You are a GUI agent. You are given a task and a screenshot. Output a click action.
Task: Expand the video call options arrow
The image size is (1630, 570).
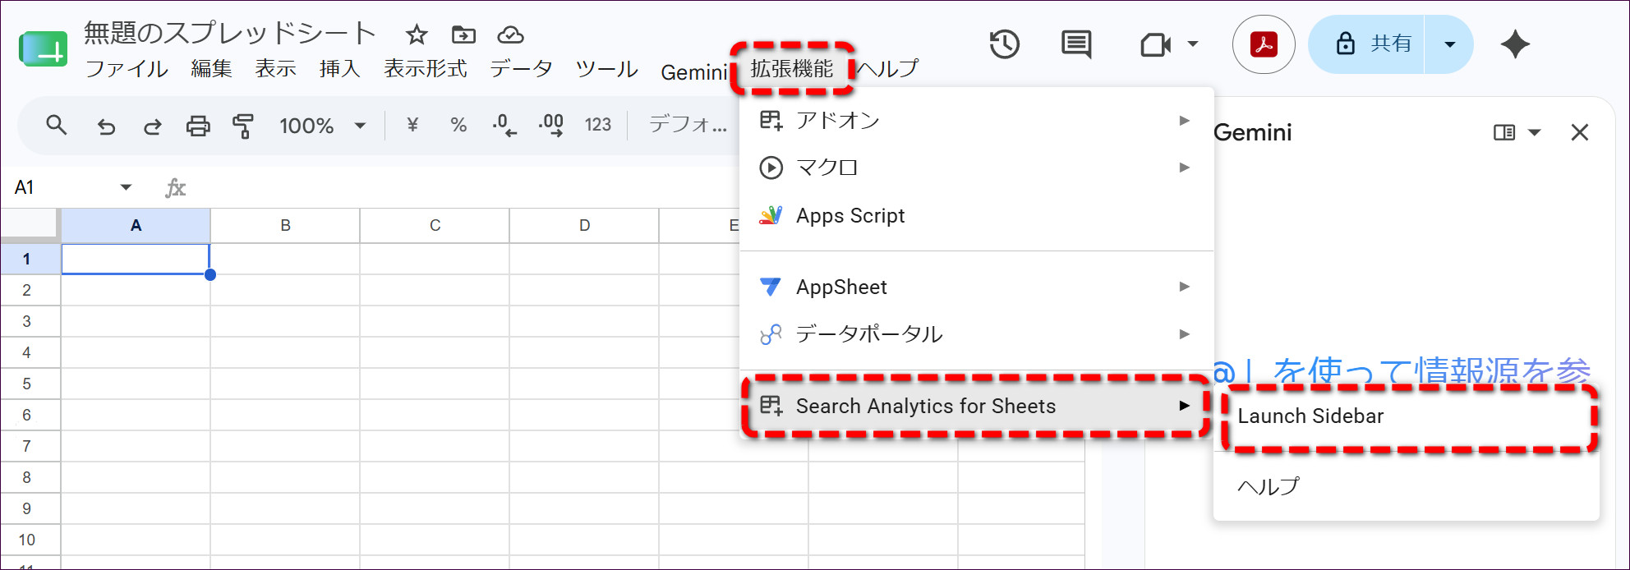[1193, 44]
